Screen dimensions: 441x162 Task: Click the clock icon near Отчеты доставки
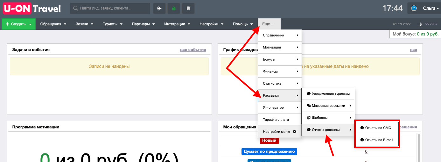pyautogui.click(x=309, y=130)
